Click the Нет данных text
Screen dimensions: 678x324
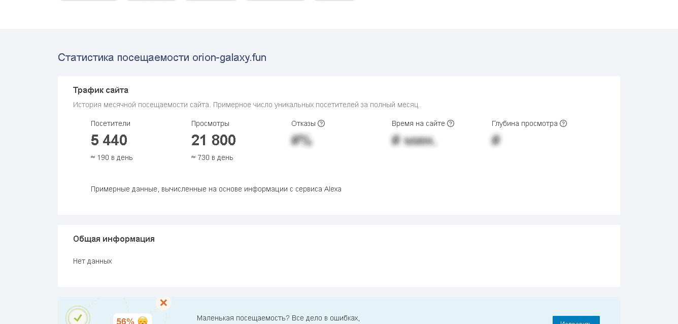coord(92,261)
